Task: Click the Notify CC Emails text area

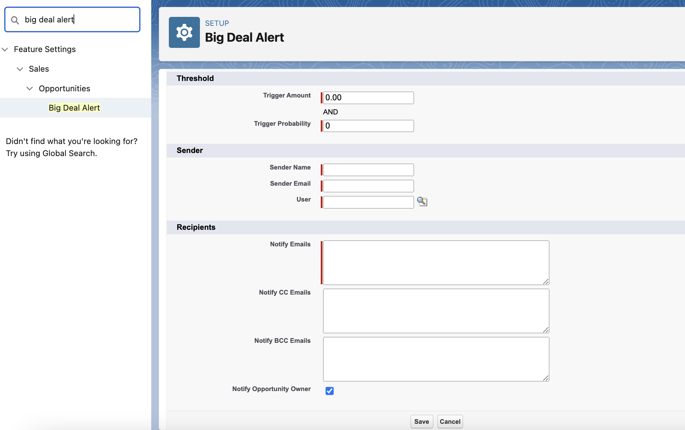Action: 436,311
